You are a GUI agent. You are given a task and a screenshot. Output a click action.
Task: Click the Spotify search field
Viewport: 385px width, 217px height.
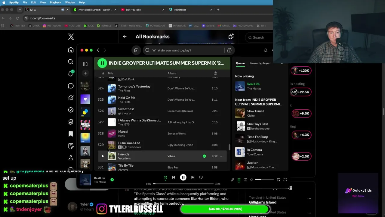point(188,50)
